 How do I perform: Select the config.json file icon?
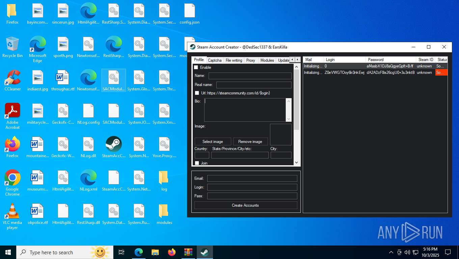click(190, 14)
